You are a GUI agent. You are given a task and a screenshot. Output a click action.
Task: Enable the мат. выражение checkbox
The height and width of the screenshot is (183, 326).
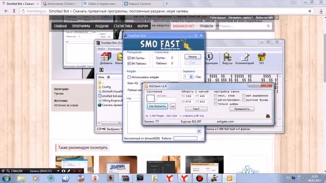pos(244,96)
